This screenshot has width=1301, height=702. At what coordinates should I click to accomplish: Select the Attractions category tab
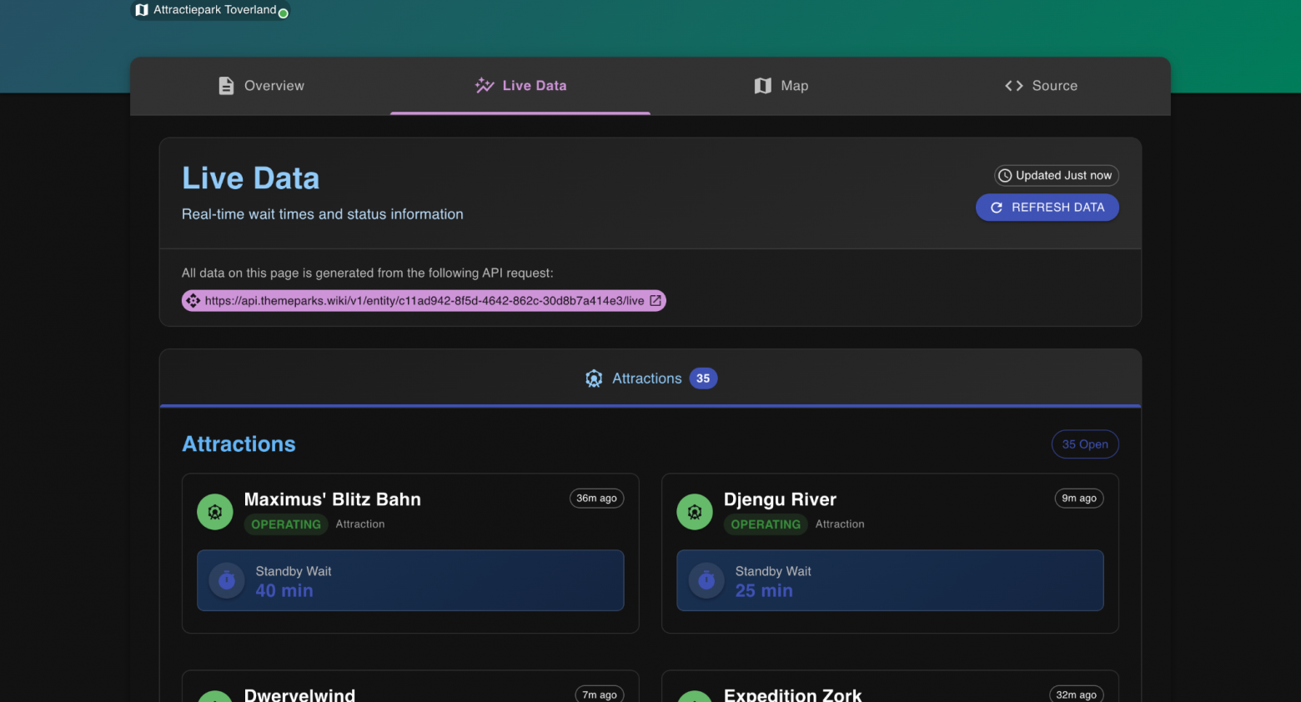coord(650,379)
